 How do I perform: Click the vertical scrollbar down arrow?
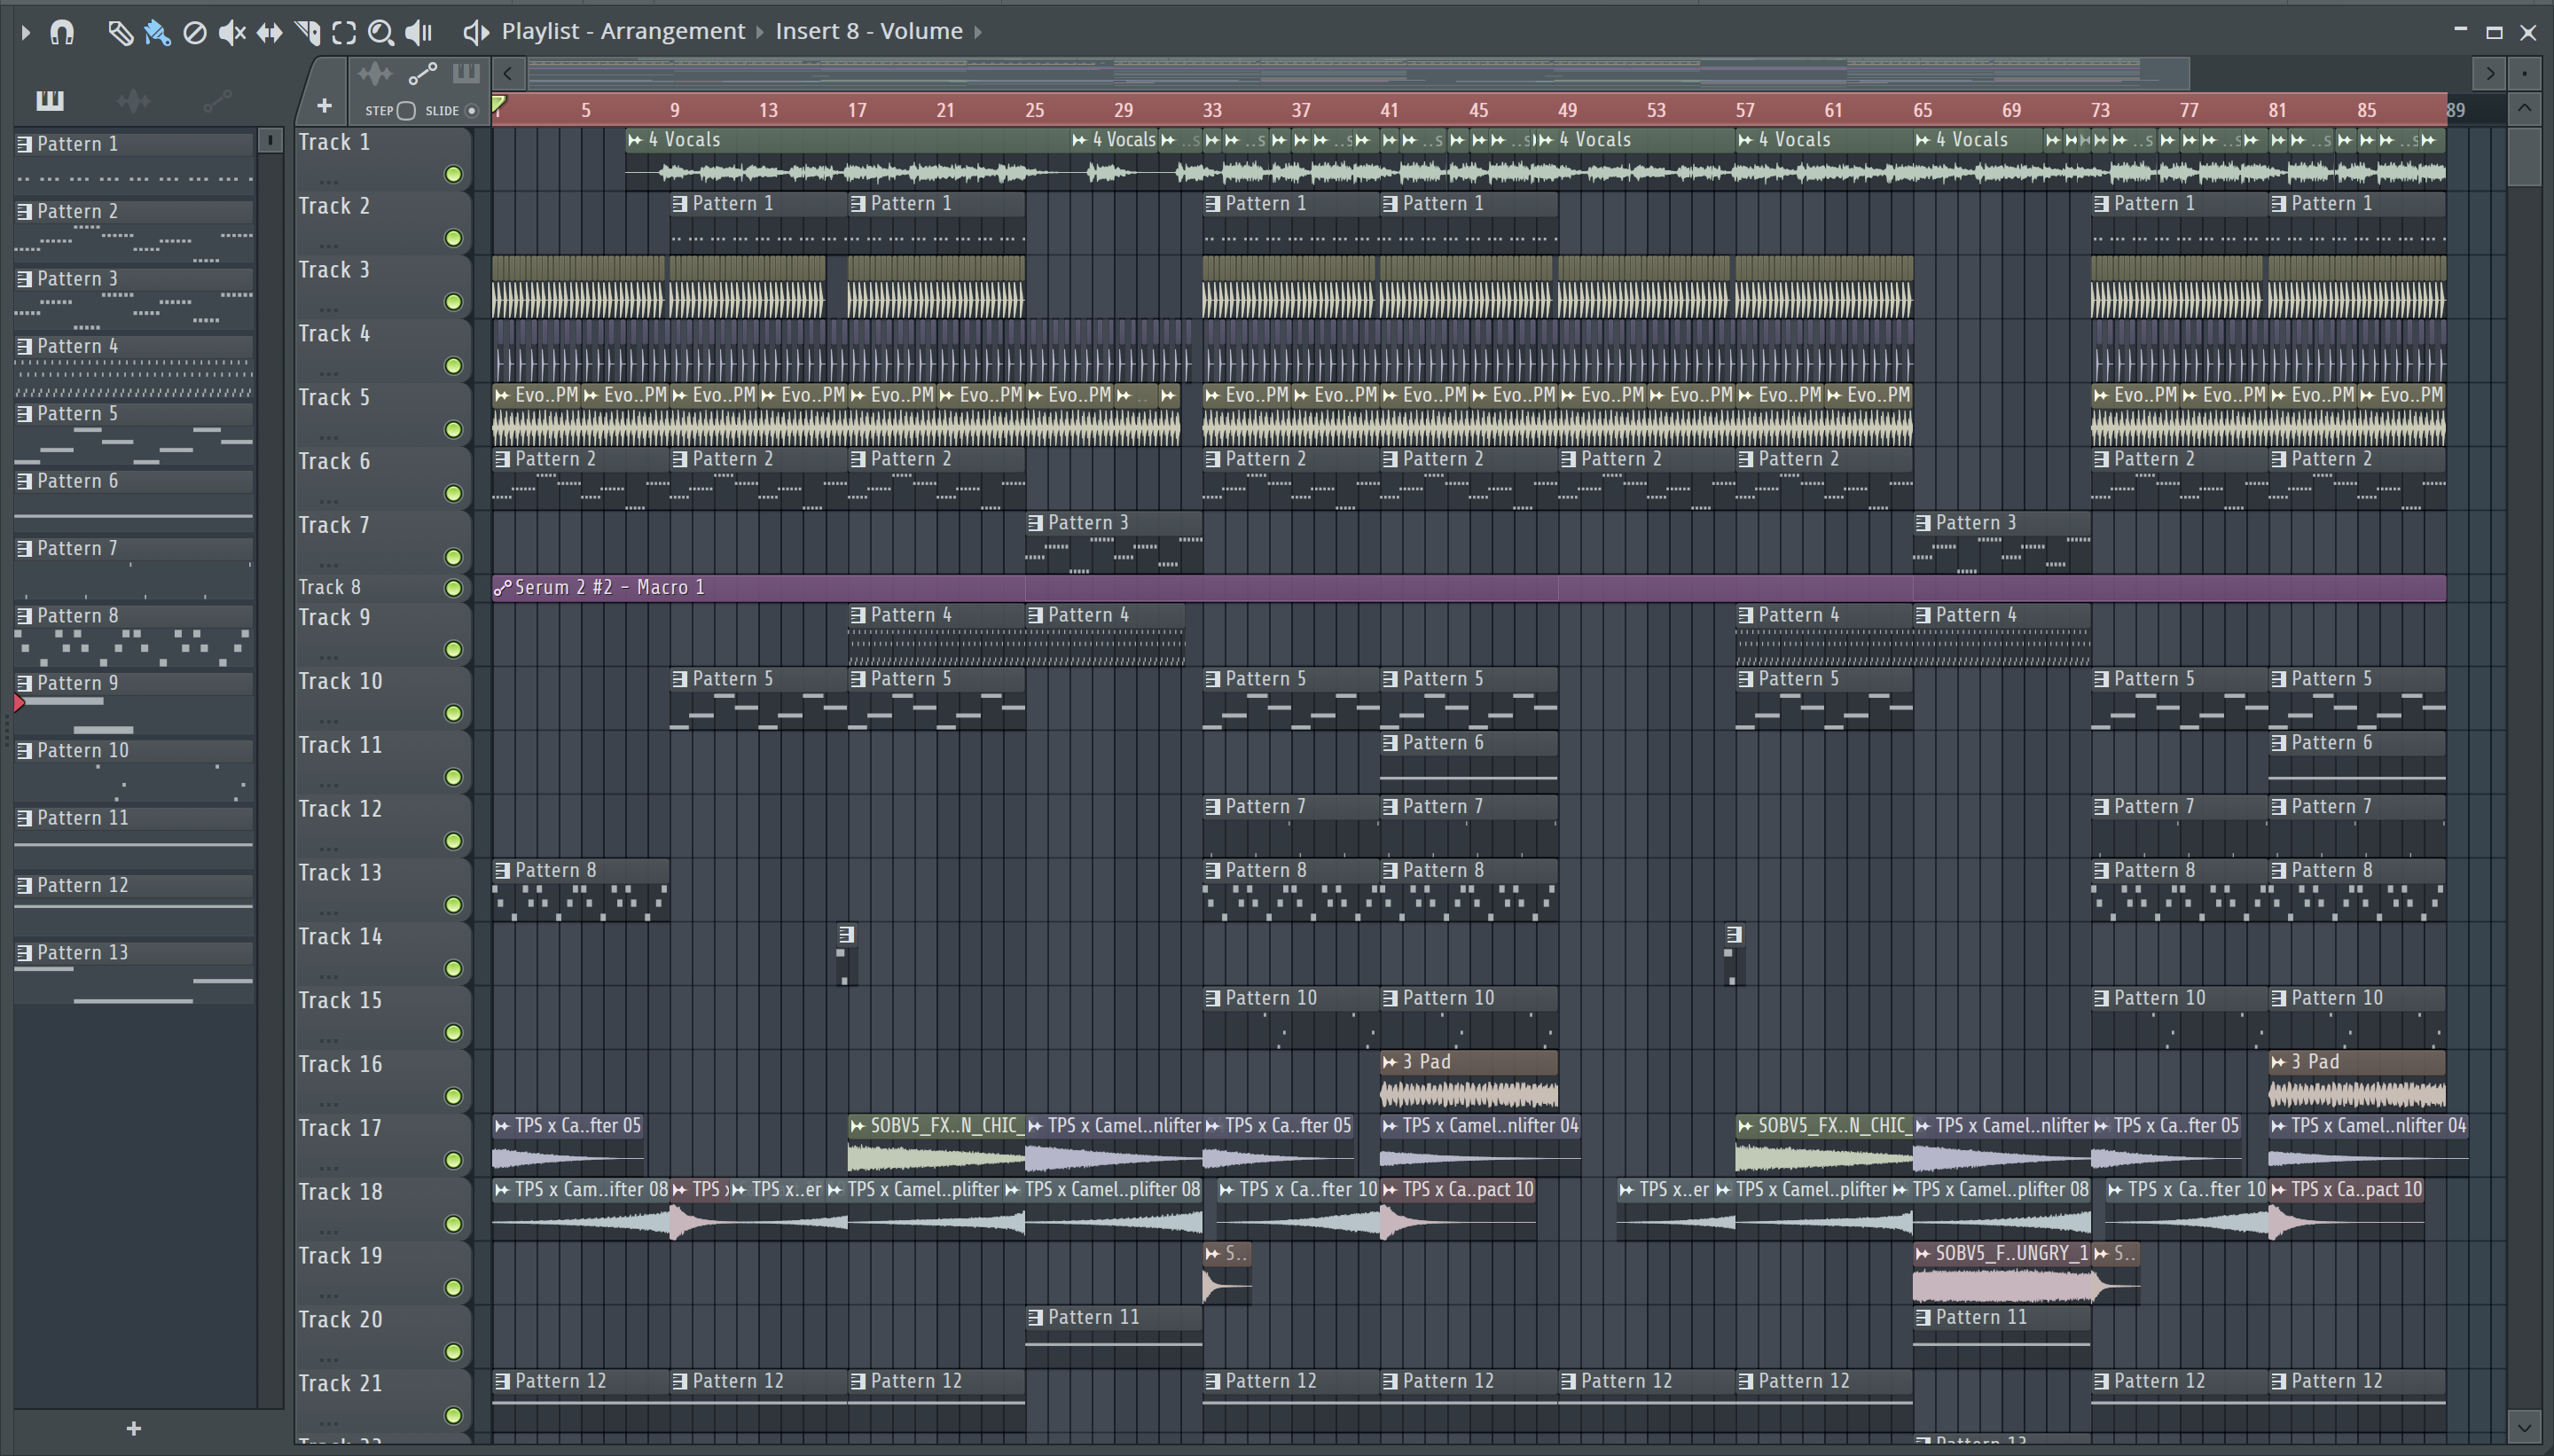pyautogui.click(x=2524, y=1426)
